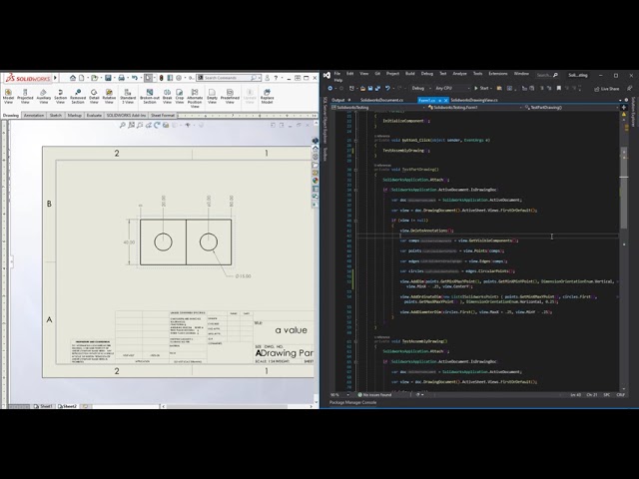Viewport: 639px width, 479px height.
Task: Close the Form1.cs tab
Action: 446,100
